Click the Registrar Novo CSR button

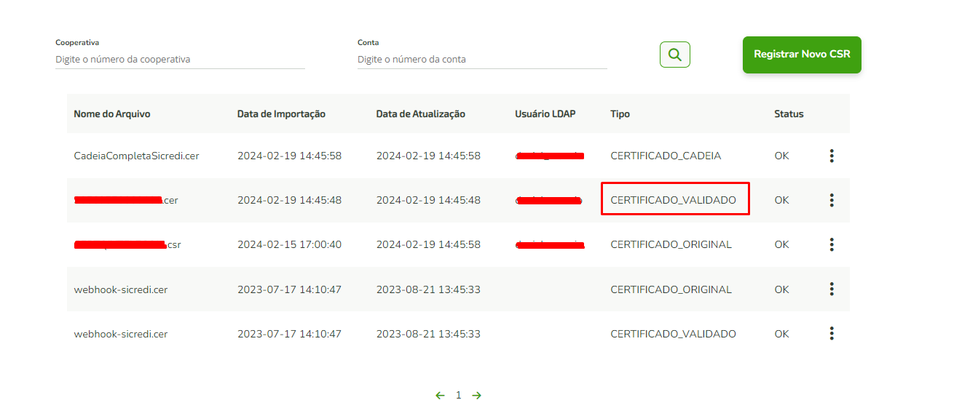[x=801, y=55]
